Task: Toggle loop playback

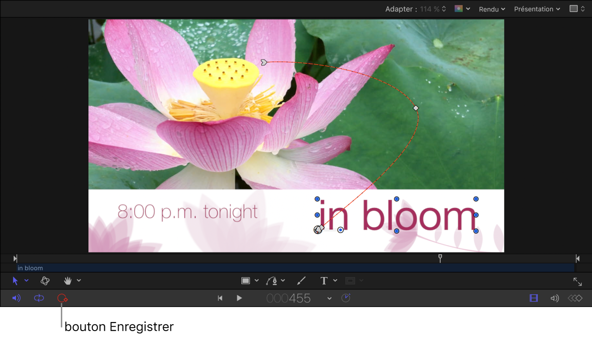Action: (x=39, y=298)
